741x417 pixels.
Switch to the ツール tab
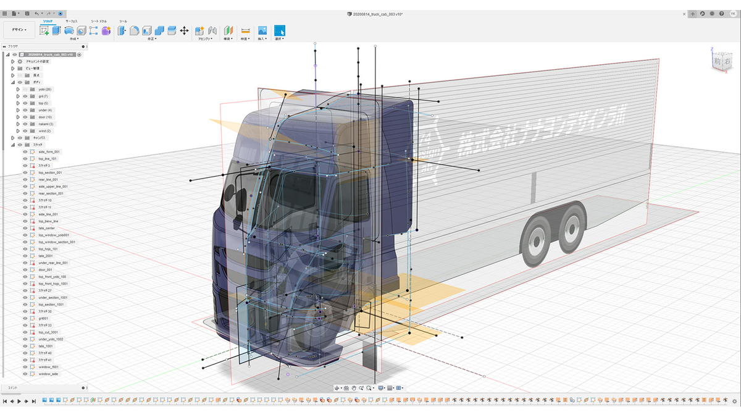pos(123,21)
